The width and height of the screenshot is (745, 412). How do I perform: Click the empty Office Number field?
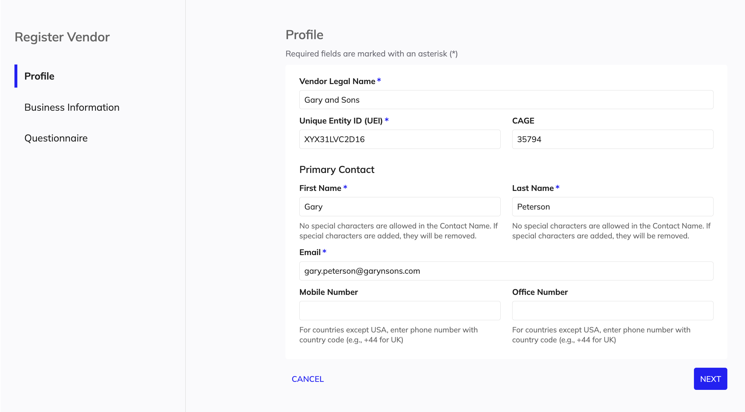tap(613, 311)
